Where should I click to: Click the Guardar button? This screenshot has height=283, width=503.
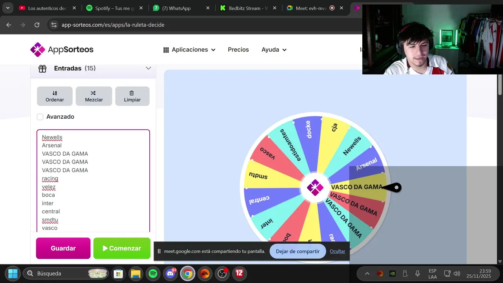tap(63, 248)
